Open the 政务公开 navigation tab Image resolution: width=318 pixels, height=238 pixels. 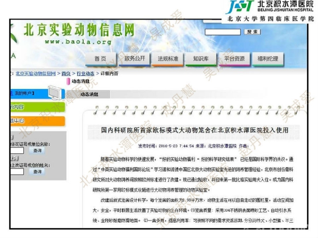tap(134, 58)
